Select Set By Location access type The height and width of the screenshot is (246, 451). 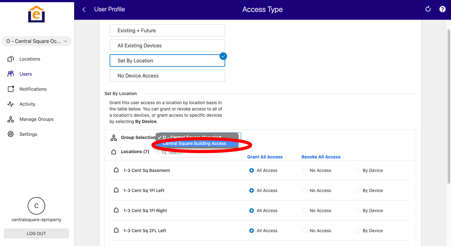point(167,61)
